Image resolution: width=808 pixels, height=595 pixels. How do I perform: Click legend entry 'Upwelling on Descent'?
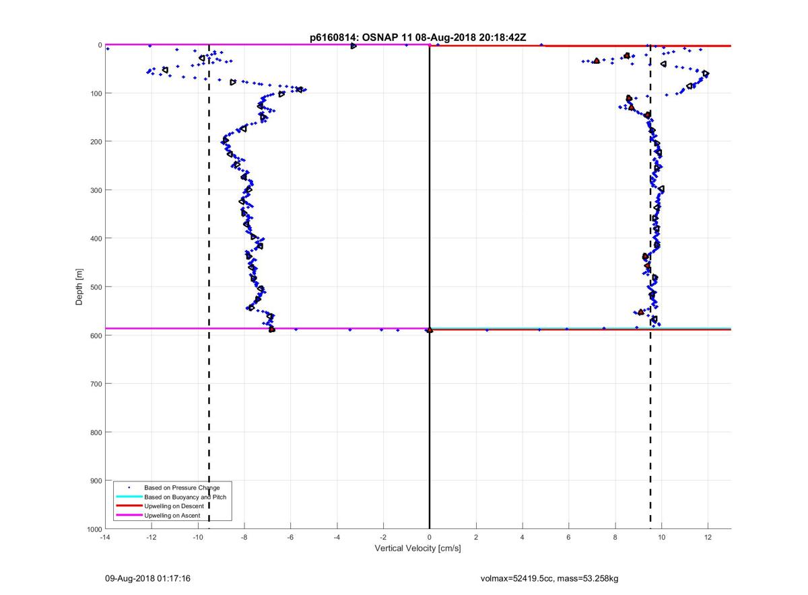[x=174, y=506]
